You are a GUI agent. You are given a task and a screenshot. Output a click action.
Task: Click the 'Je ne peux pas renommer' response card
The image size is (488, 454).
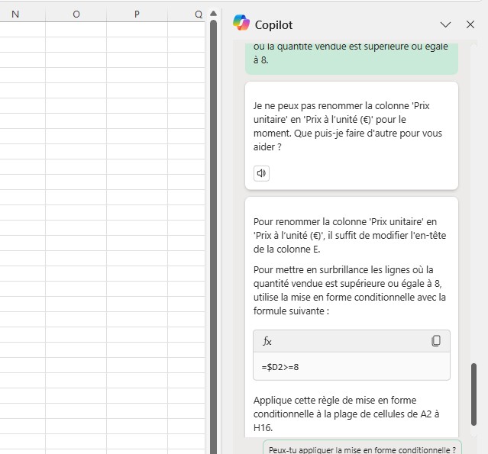(x=351, y=126)
